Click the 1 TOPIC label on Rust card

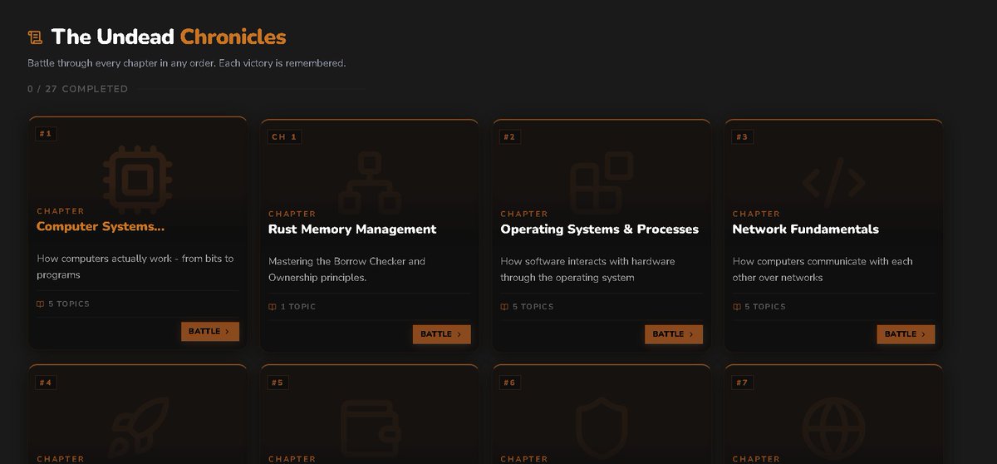click(x=298, y=307)
